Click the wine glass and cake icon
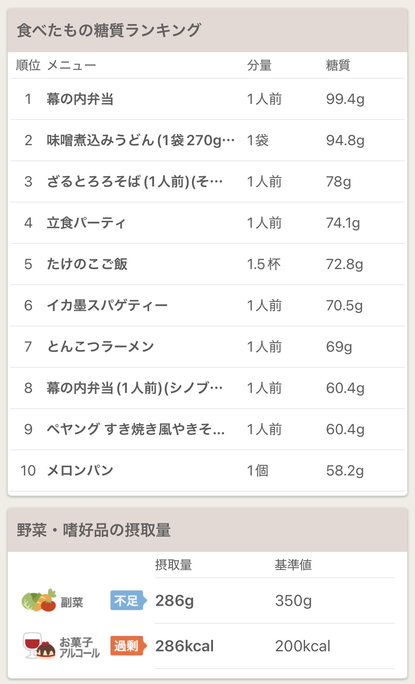Image resolution: width=415 pixels, height=684 pixels. coord(39,645)
